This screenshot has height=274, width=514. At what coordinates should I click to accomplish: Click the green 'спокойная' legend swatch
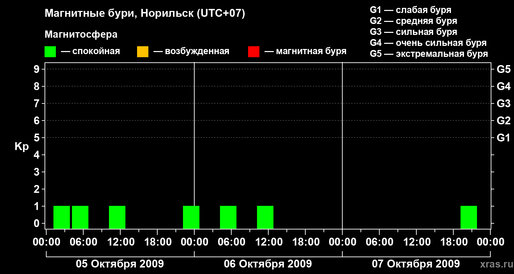click(x=50, y=52)
